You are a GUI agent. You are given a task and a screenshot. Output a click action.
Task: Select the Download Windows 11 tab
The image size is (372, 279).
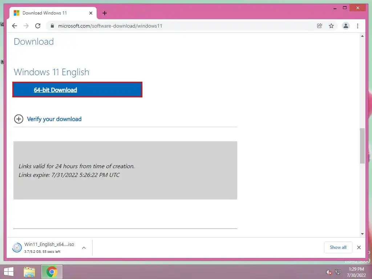pos(53,13)
